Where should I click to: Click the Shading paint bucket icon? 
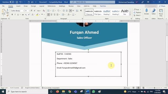tap(69, 15)
